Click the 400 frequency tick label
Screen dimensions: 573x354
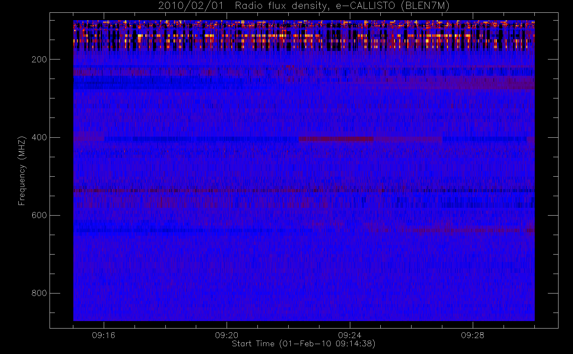(x=39, y=137)
